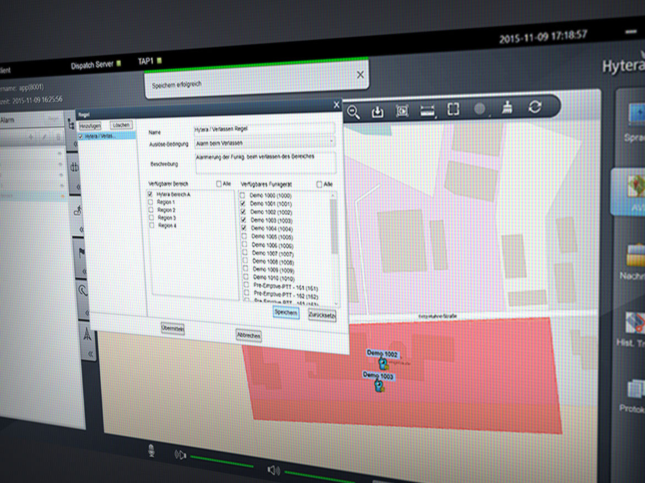Select Hytera / Verlassen rule in list
645x483 pixels.
click(106, 135)
